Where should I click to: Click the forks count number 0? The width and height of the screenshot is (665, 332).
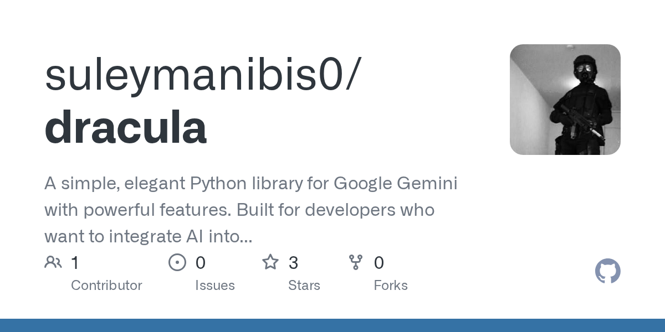[379, 263]
